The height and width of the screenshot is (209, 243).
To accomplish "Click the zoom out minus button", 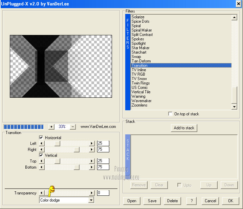I will pos(73,127).
